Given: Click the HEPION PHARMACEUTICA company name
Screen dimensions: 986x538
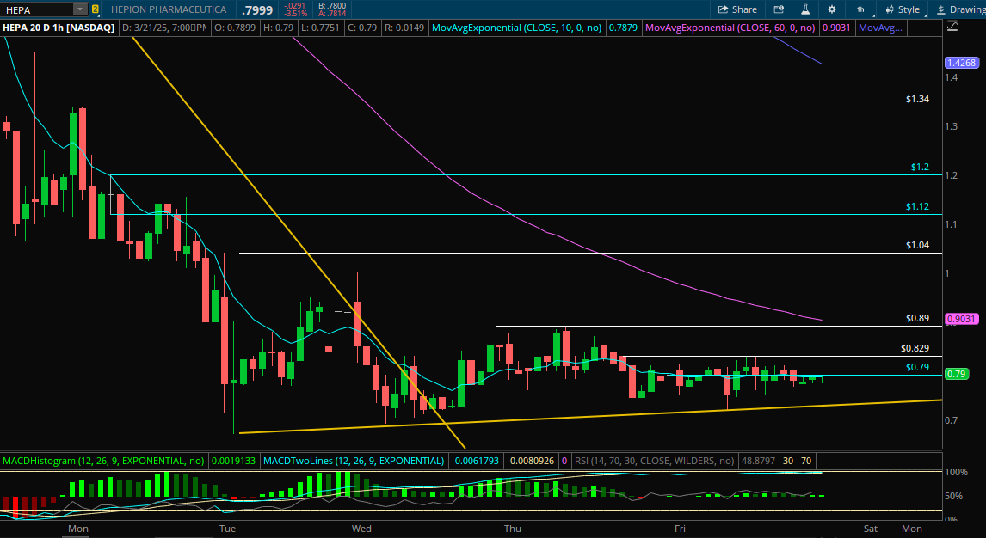Looking at the screenshot, I should click(169, 9).
